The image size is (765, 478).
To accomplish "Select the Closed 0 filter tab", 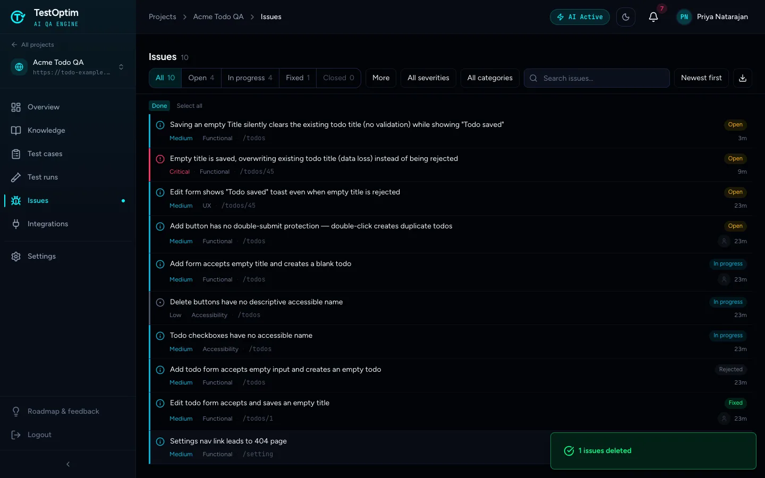I will click(x=338, y=78).
